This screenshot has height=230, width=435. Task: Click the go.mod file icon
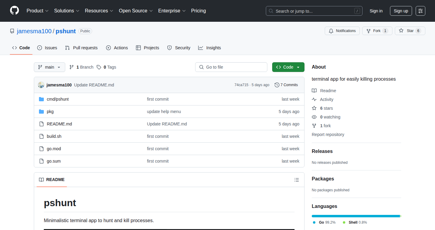[41, 149]
